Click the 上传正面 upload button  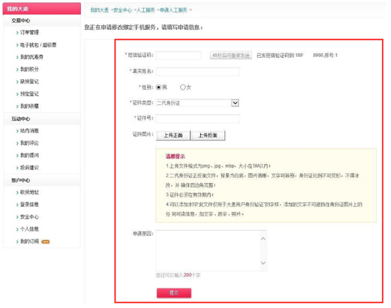tap(174, 136)
